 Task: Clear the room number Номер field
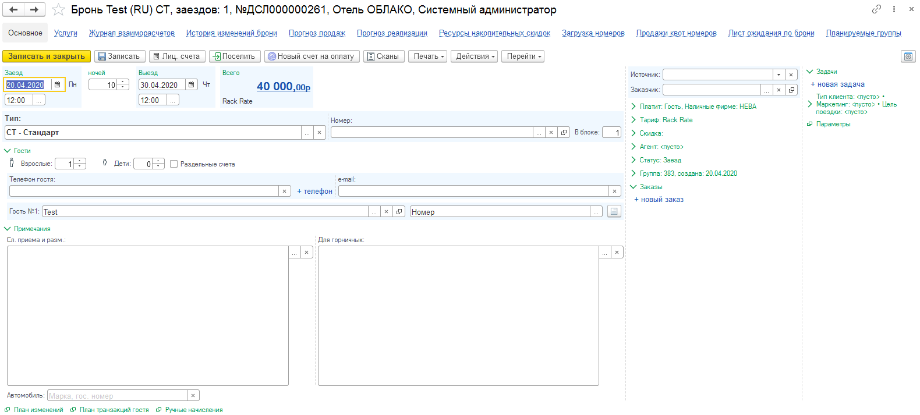coord(551,133)
